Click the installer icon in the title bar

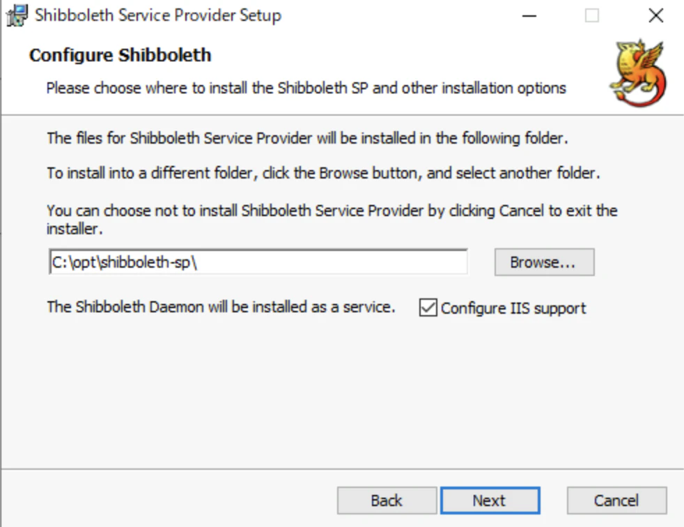[x=17, y=16]
